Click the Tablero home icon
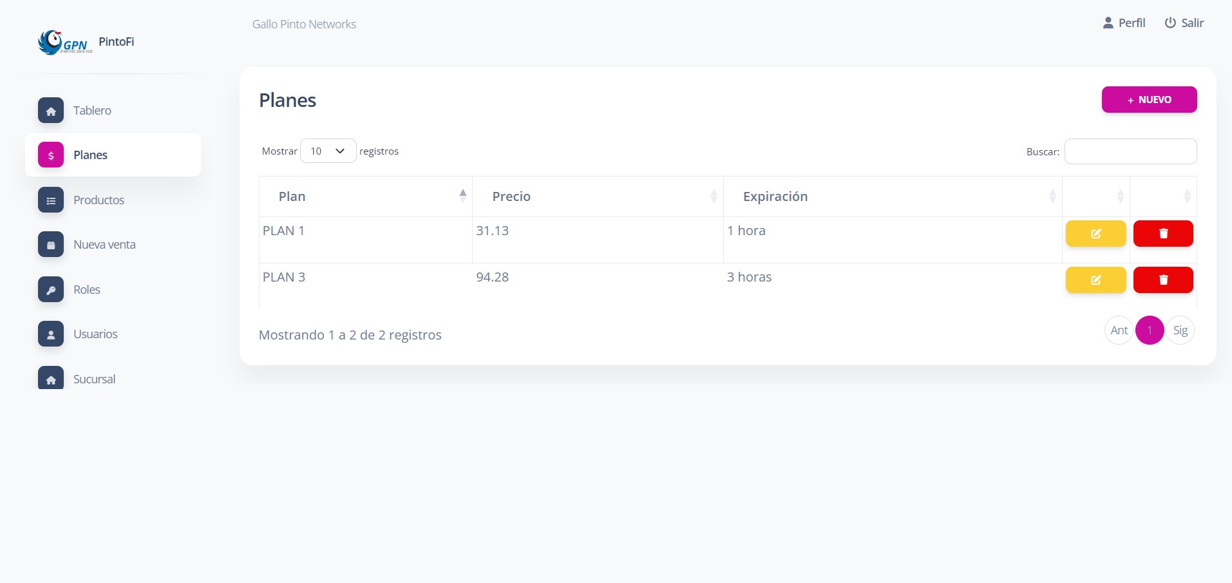Viewport: 1232px width, 583px height. pyautogui.click(x=51, y=111)
